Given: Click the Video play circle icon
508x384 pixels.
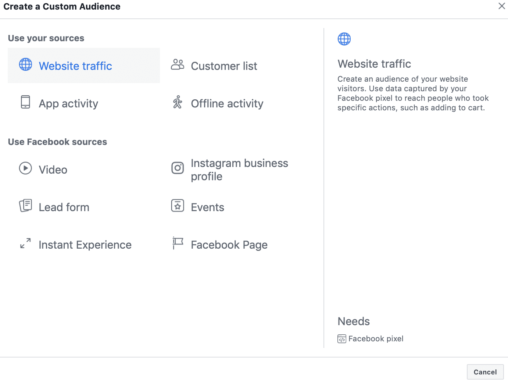Looking at the screenshot, I should point(25,168).
